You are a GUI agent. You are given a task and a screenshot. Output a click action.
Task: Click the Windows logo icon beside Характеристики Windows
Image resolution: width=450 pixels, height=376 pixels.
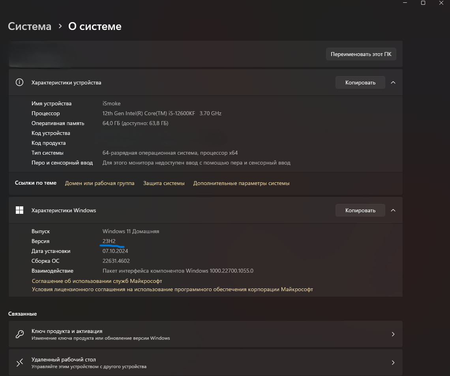click(19, 210)
